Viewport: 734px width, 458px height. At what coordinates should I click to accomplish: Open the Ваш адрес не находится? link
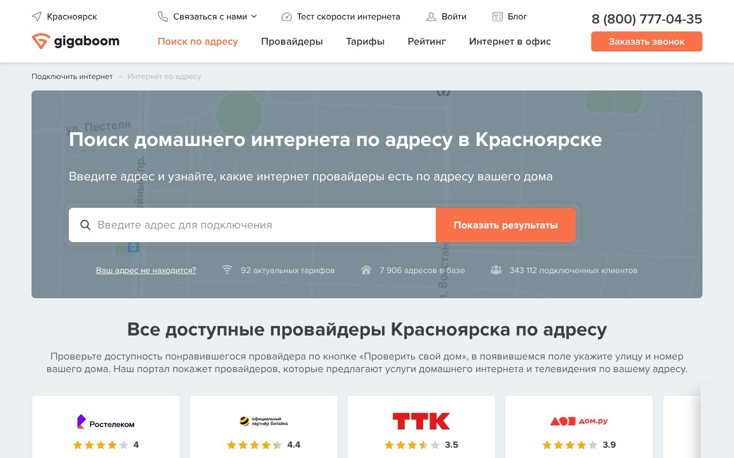coord(146,270)
